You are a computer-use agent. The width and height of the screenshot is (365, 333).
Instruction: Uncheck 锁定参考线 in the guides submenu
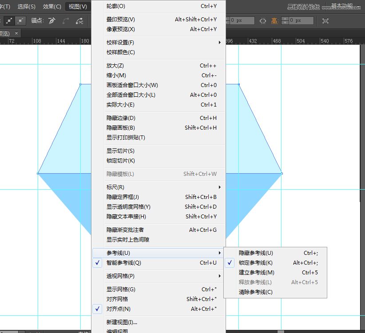(258, 262)
